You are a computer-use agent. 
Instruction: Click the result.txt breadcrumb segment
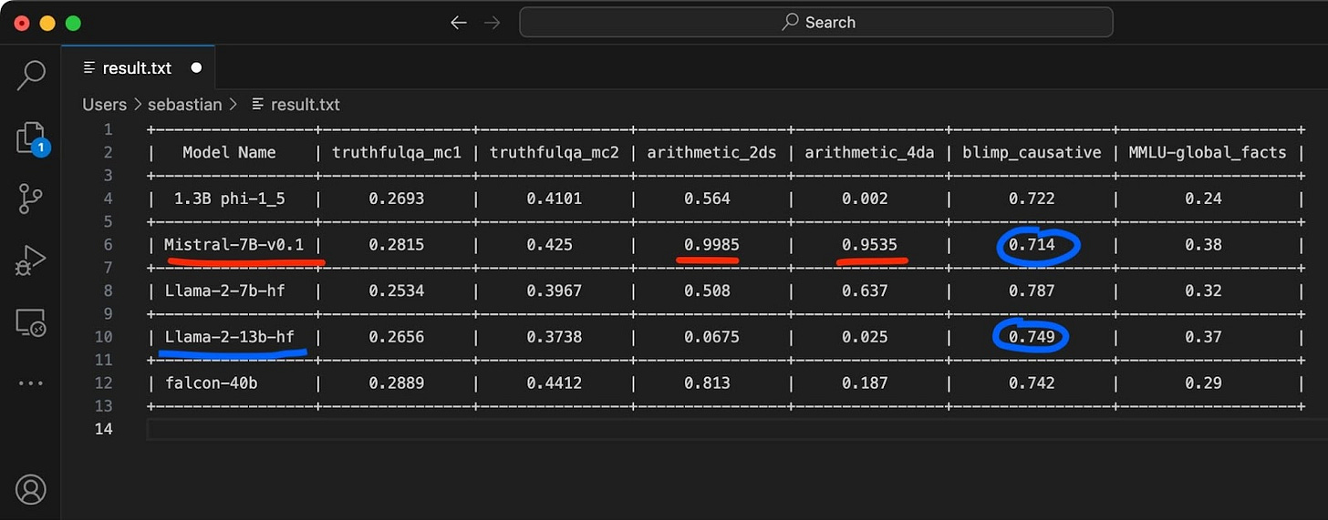[x=305, y=105]
